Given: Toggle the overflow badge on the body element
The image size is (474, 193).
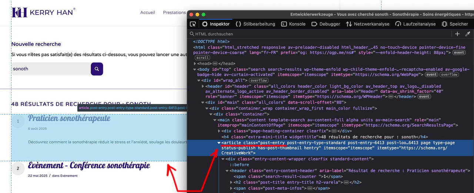Looking at the screenshot, I should (x=449, y=74).
